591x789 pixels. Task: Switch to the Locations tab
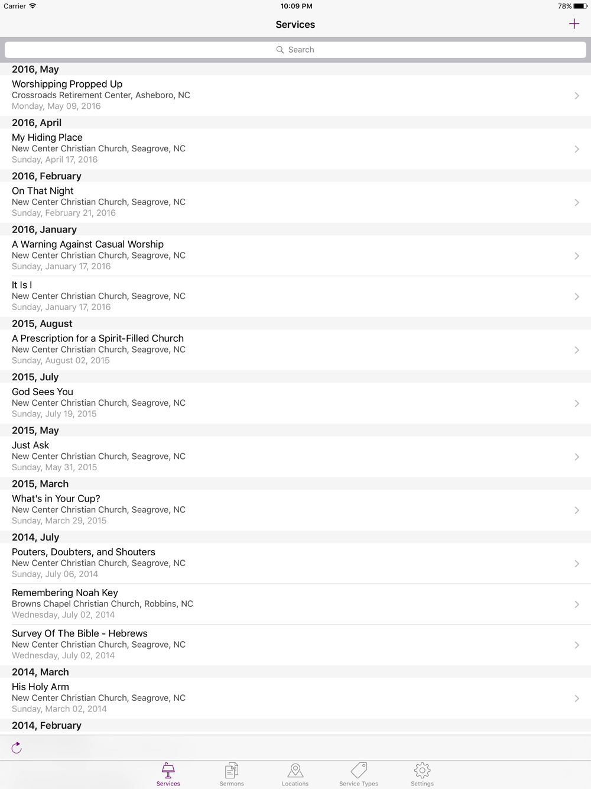click(x=295, y=774)
